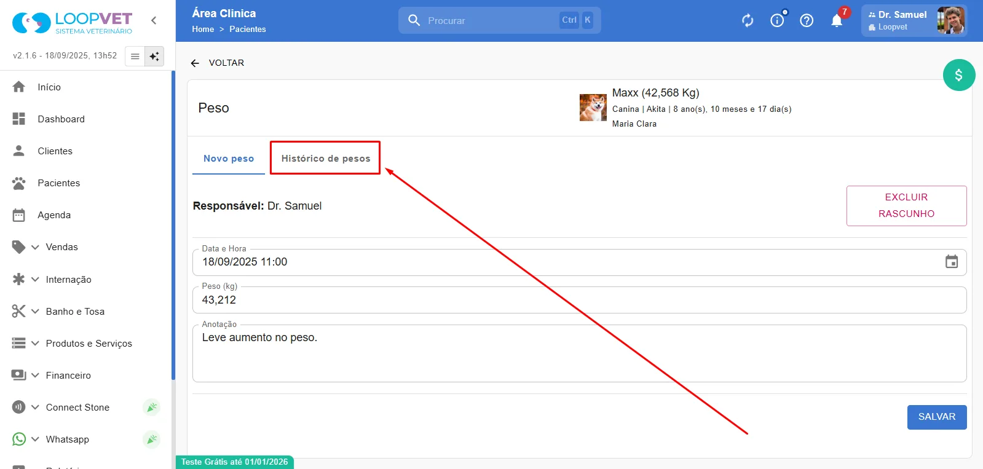983x469 pixels.
Task: Click the LoopVet logo
Action: pos(72,23)
